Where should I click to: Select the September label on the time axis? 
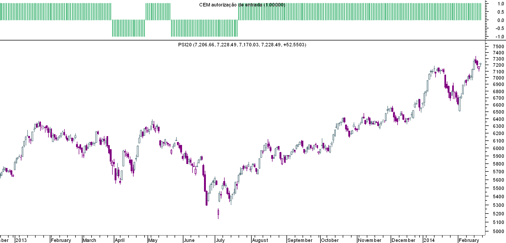coord(300,240)
